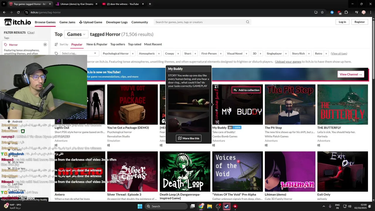This screenshot has height=211, width=375.
Task: Add Visual Novel tag with plus icon
Action: [x=246, y=53]
